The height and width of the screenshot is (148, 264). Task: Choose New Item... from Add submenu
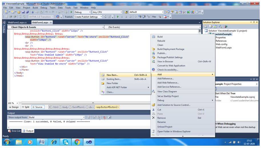click(112, 75)
